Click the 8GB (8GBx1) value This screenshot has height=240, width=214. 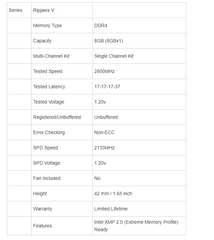(x=109, y=41)
